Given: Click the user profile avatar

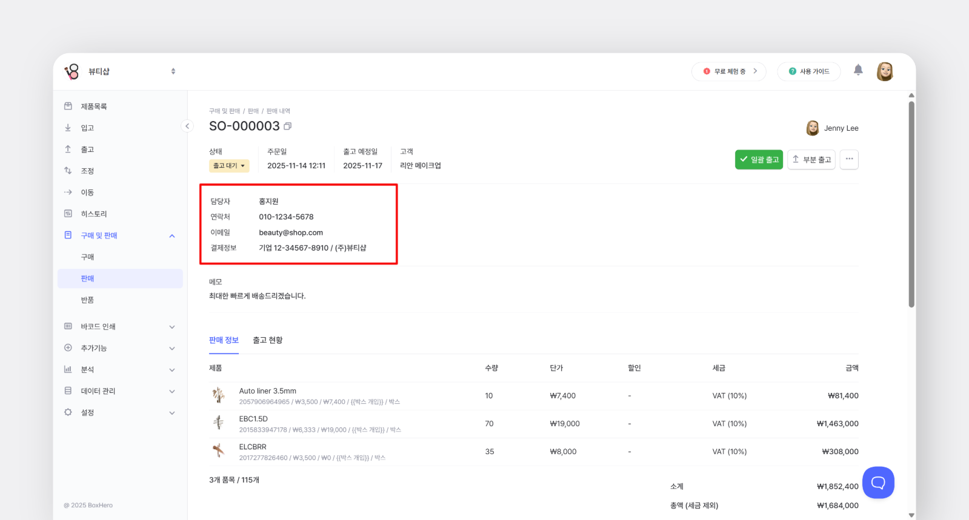Looking at the screenshot, I should tap(885, 71).
